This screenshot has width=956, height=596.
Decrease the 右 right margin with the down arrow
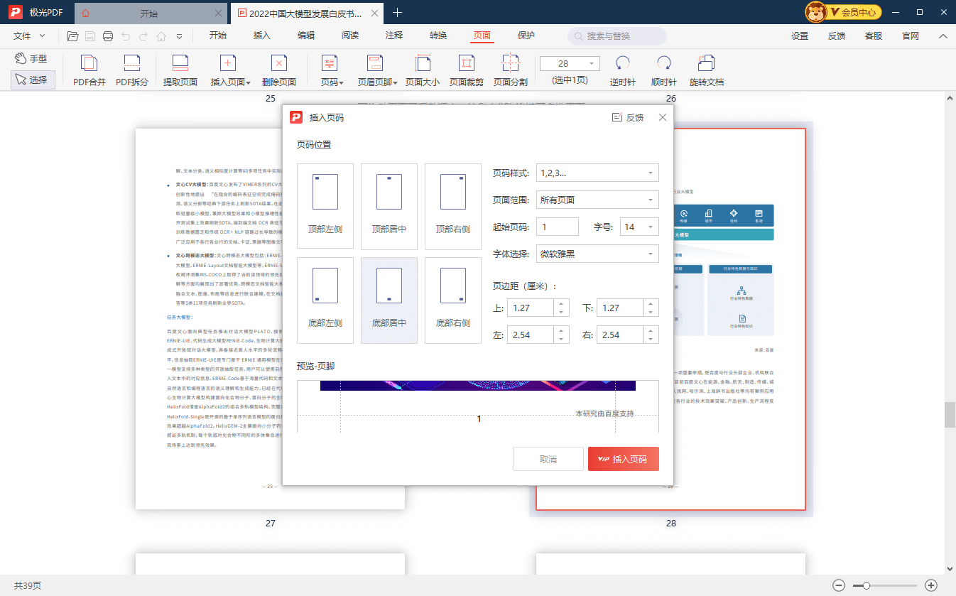click(651, 340)
